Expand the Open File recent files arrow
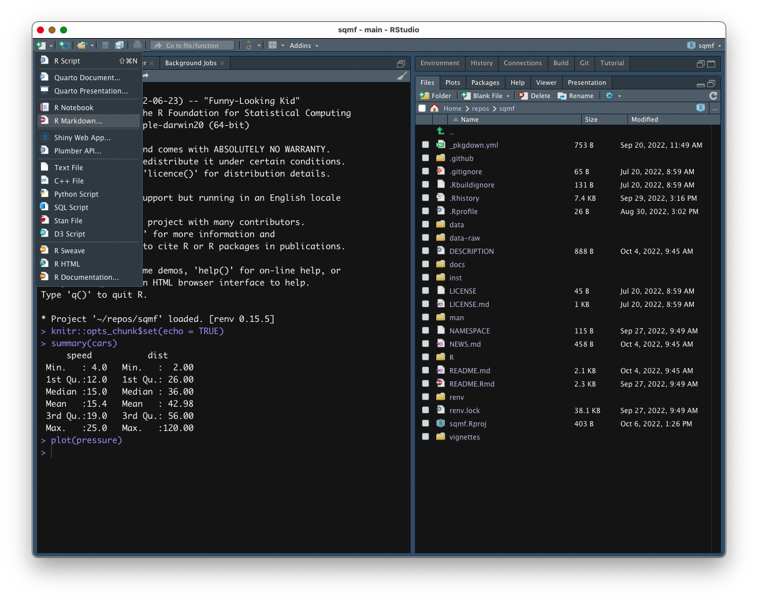Viewport: 758px width, 600px height. click(92, 46)
